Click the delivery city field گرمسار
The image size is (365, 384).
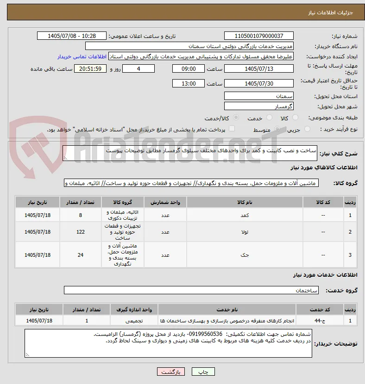coord(259,106)
